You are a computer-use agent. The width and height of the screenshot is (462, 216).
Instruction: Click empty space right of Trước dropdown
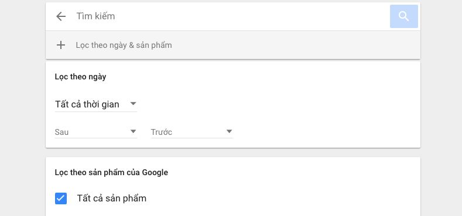[x=324, y=133]
